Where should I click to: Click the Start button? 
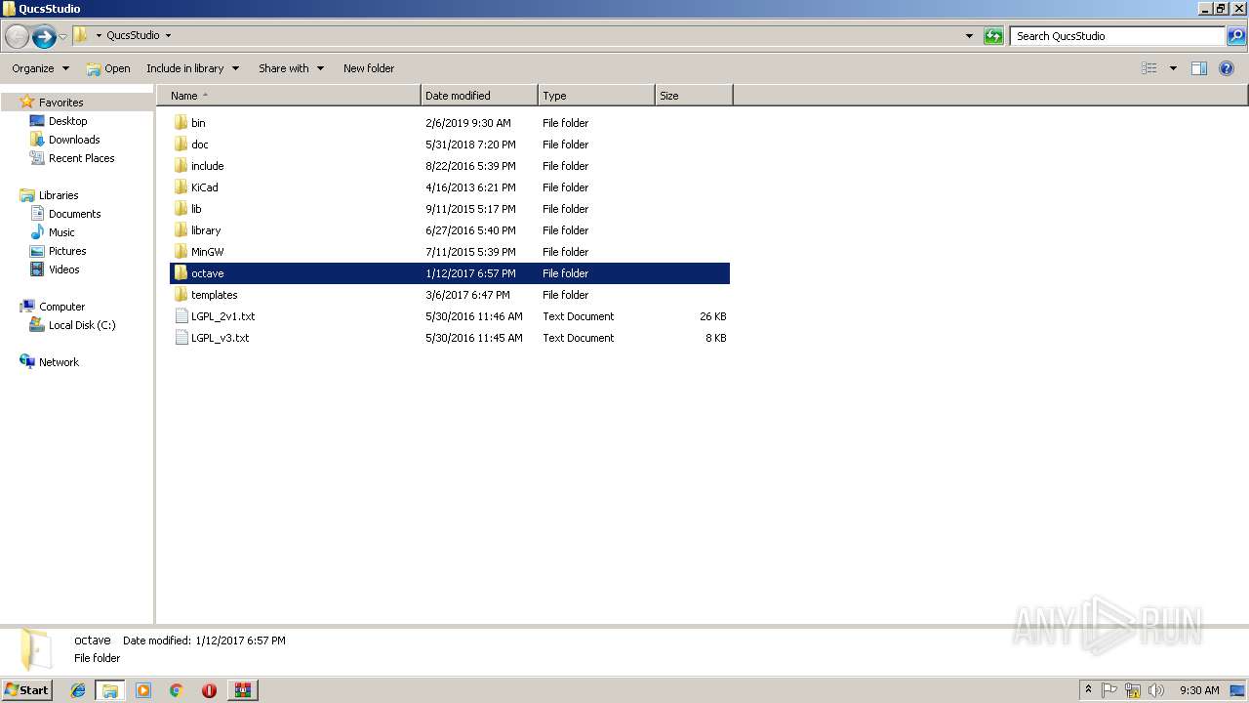[26, 690]
